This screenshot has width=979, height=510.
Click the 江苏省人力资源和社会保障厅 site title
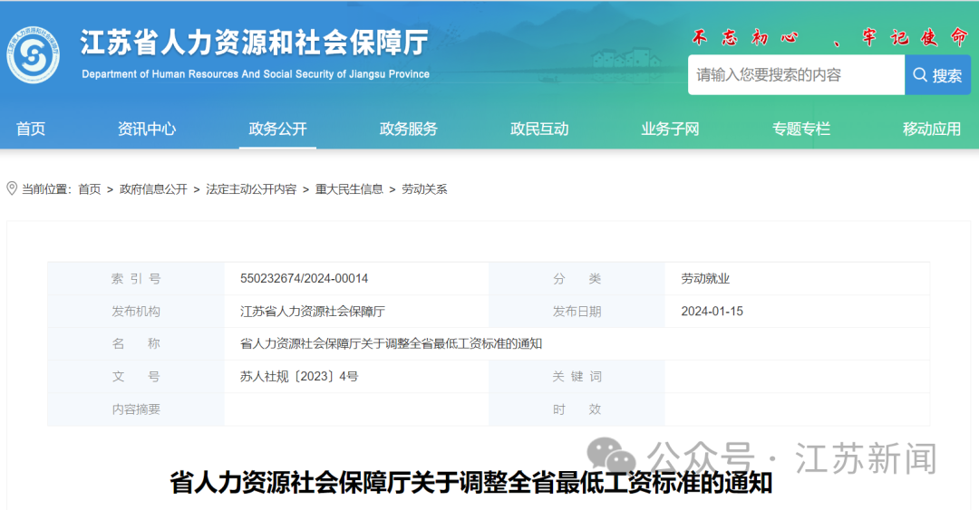point(254,43)
